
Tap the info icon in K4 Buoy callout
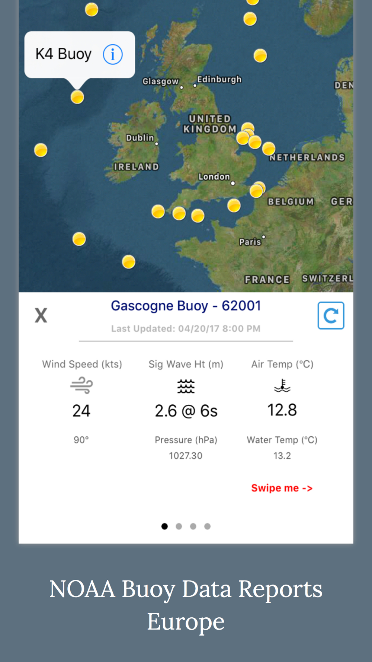[x=112, y=54]
